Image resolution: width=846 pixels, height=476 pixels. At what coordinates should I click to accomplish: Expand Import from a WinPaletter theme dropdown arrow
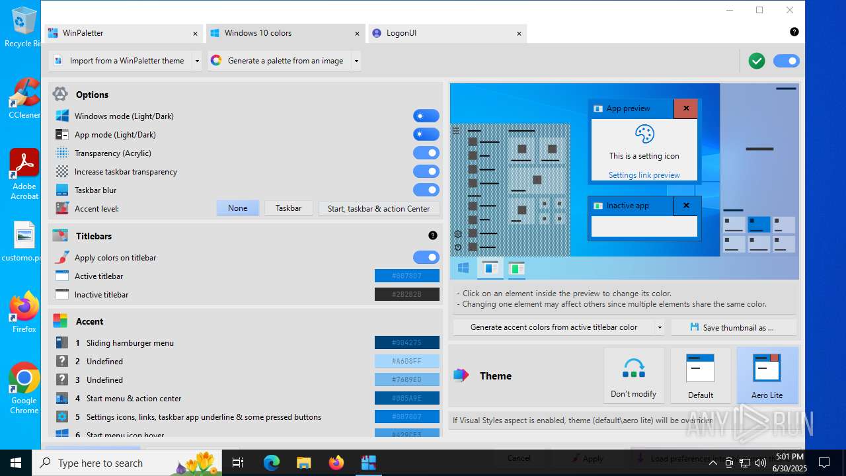(196, 61)
